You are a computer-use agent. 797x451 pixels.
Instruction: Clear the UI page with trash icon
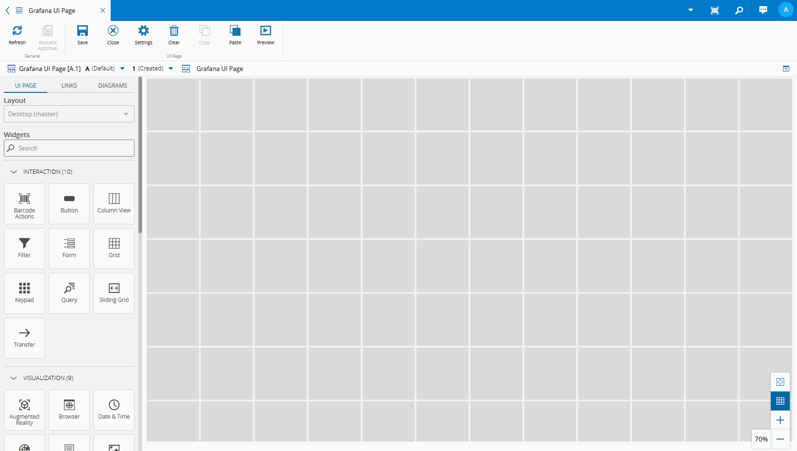coord(174,35)
